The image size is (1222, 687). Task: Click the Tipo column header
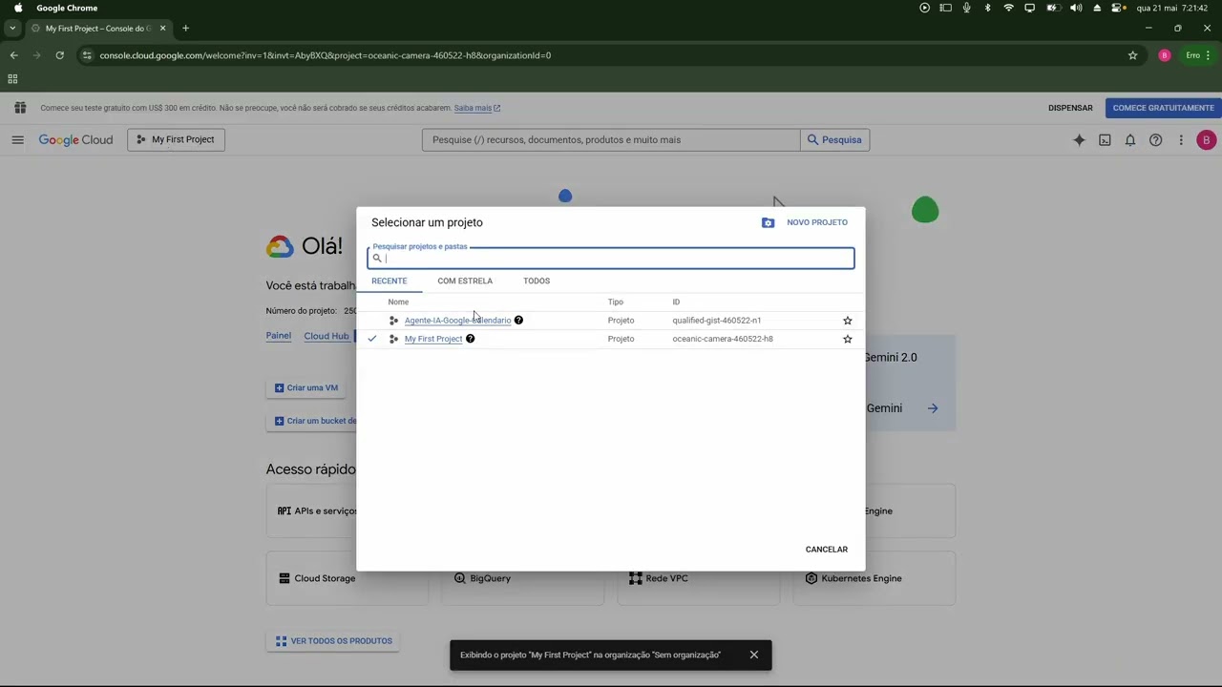click(616, 302)
